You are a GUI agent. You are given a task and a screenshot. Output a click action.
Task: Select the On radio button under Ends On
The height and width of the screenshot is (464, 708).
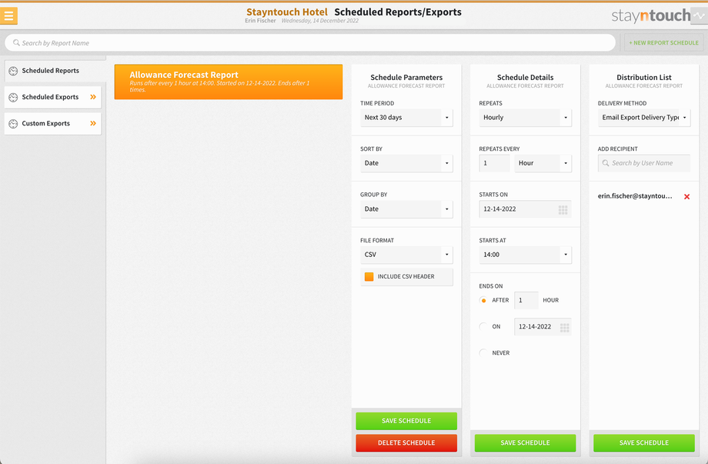[483, 326]
